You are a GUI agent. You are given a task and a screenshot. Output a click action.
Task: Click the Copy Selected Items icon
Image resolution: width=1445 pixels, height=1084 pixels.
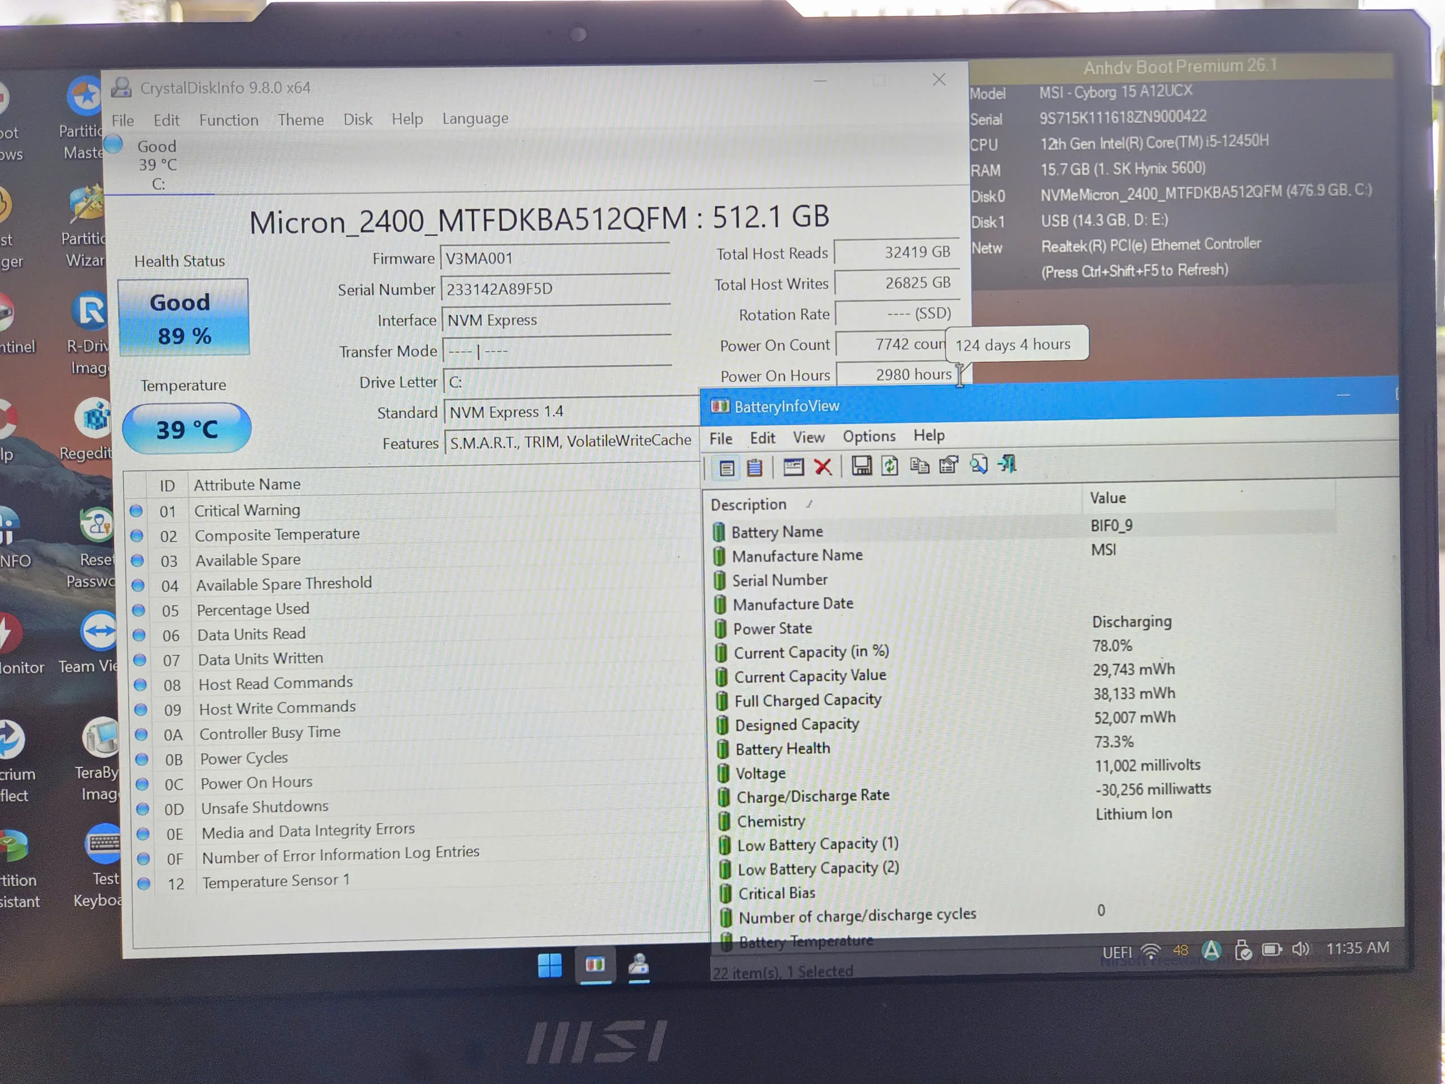[x=919, y=465]
